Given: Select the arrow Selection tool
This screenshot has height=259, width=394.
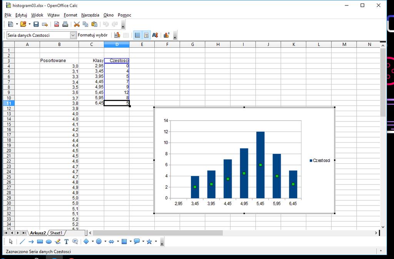Looking at the screenshot, I should 10,241.
